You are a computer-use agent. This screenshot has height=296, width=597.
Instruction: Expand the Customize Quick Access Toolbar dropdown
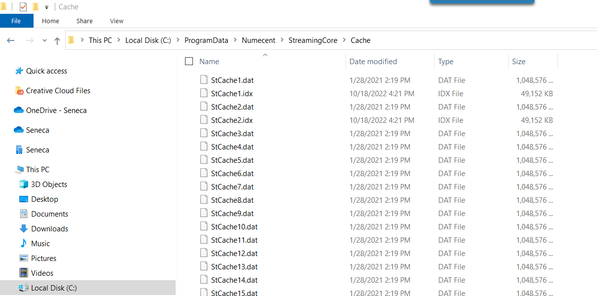pos(46,7)
